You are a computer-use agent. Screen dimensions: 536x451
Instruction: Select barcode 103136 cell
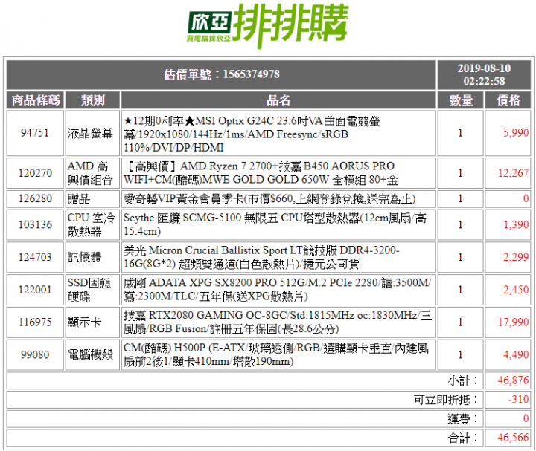(35, 225)
